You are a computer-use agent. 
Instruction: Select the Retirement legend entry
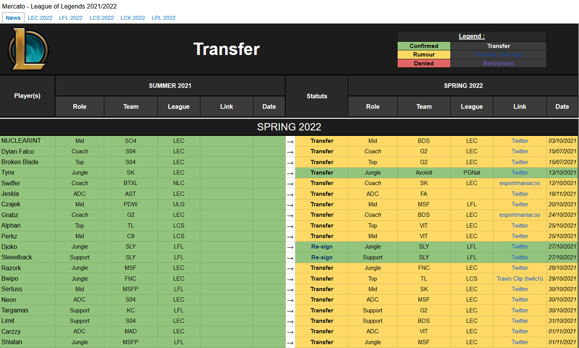498,63
